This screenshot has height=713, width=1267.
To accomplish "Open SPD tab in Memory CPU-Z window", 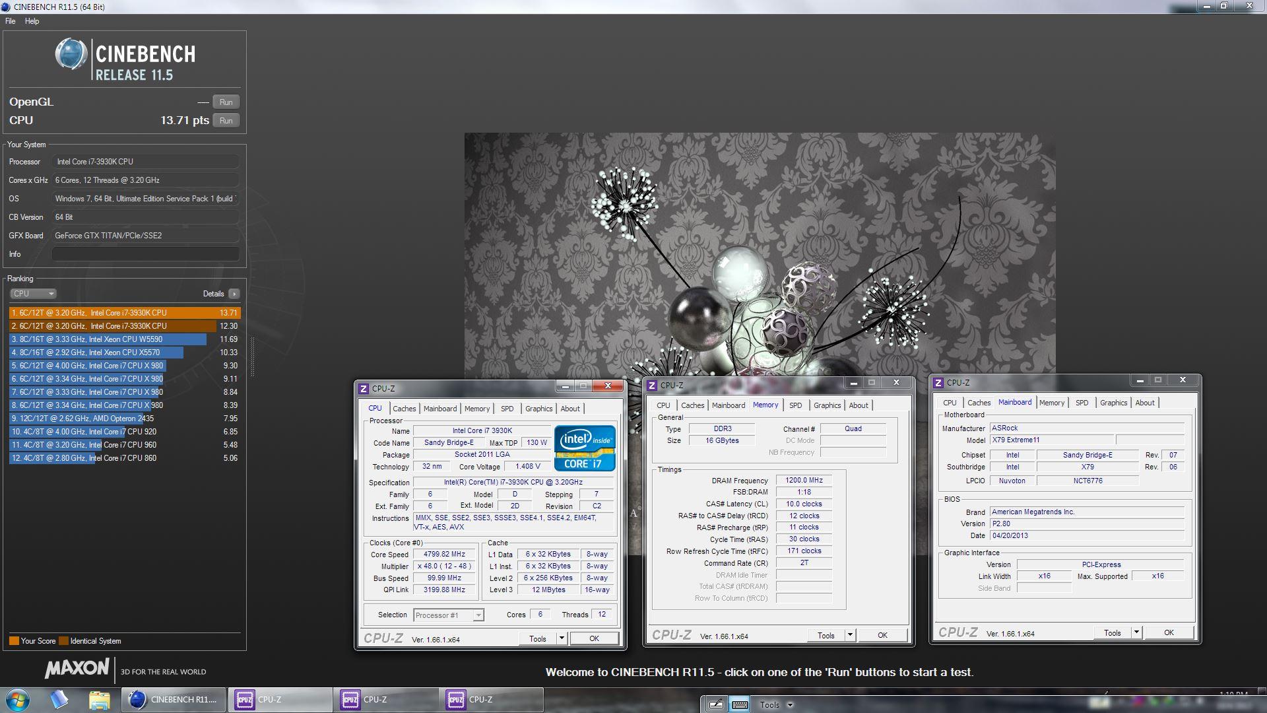I will tap(796, 405).
